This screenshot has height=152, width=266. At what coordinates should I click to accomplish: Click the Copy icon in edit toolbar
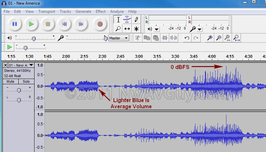point(147,38)
